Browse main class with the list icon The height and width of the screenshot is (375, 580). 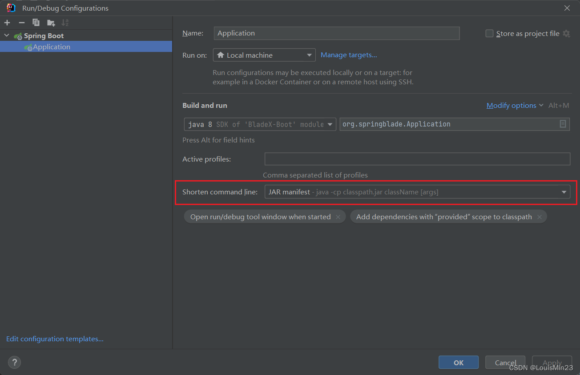tap(563, 124)
